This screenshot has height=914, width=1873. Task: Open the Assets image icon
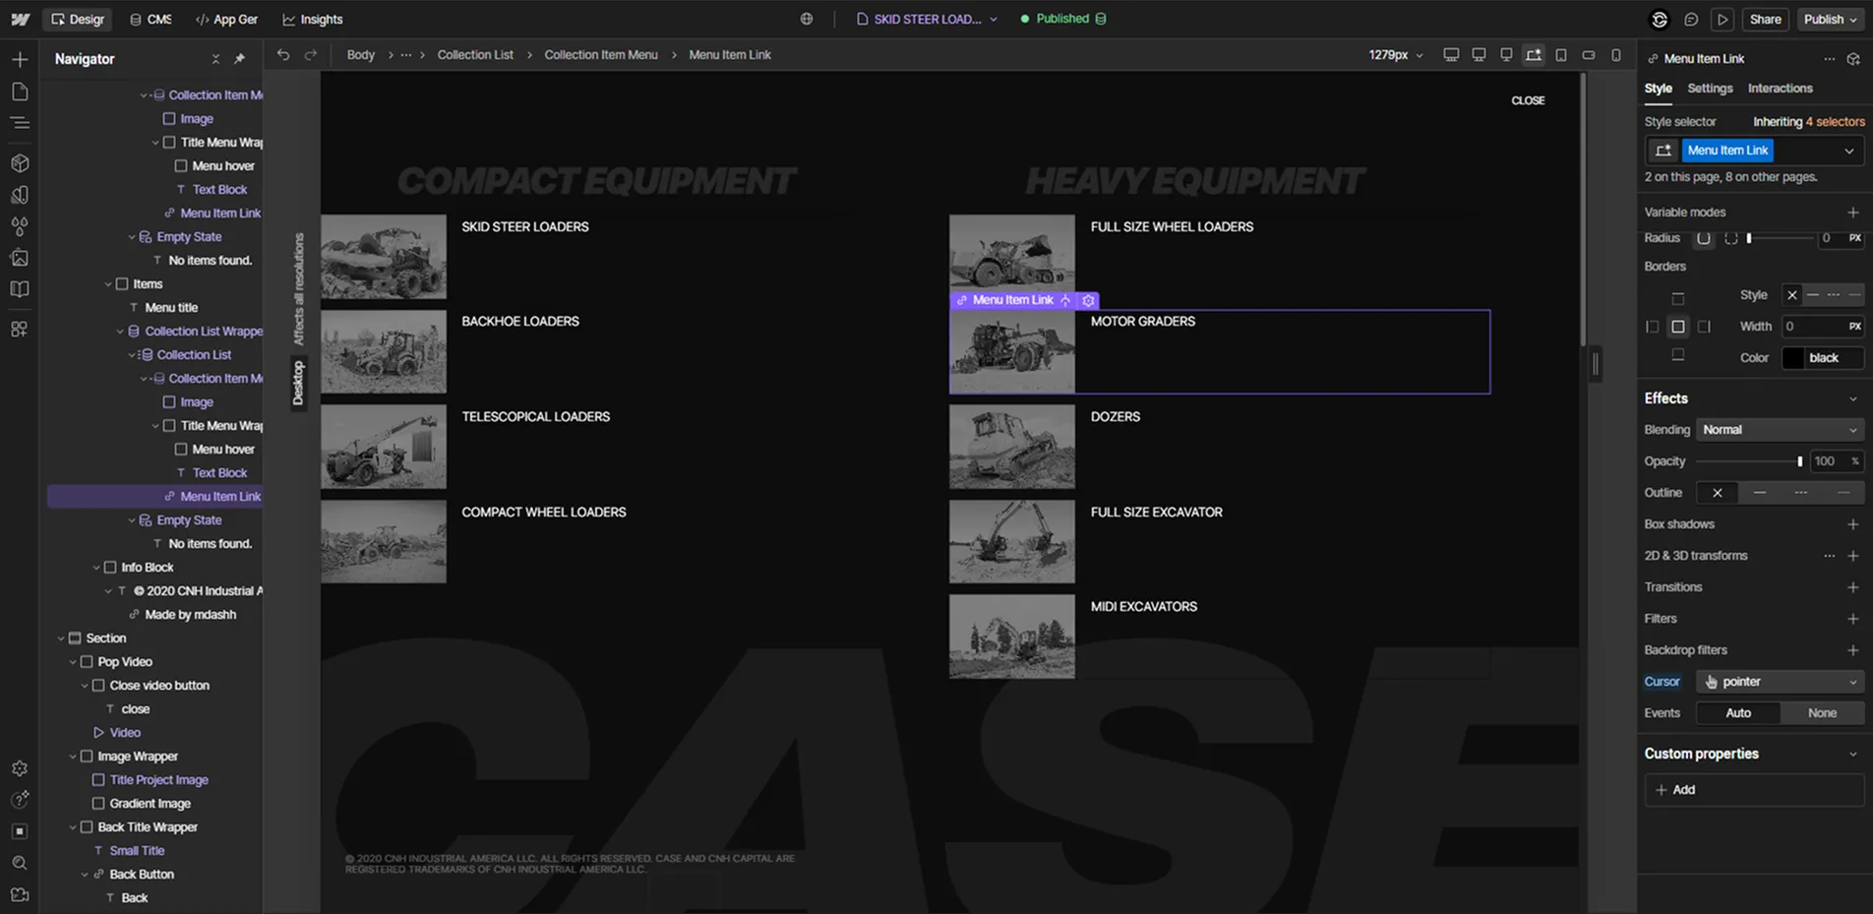(20, 258)
